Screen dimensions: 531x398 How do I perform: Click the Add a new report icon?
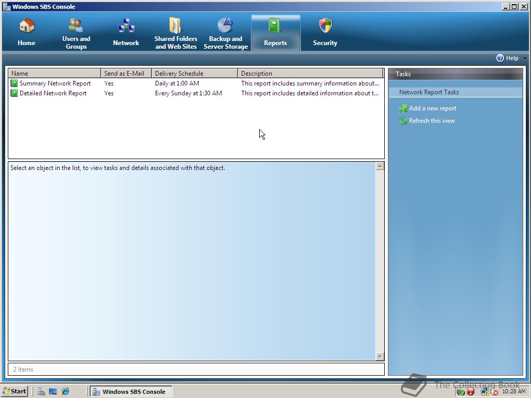point(403,108)
